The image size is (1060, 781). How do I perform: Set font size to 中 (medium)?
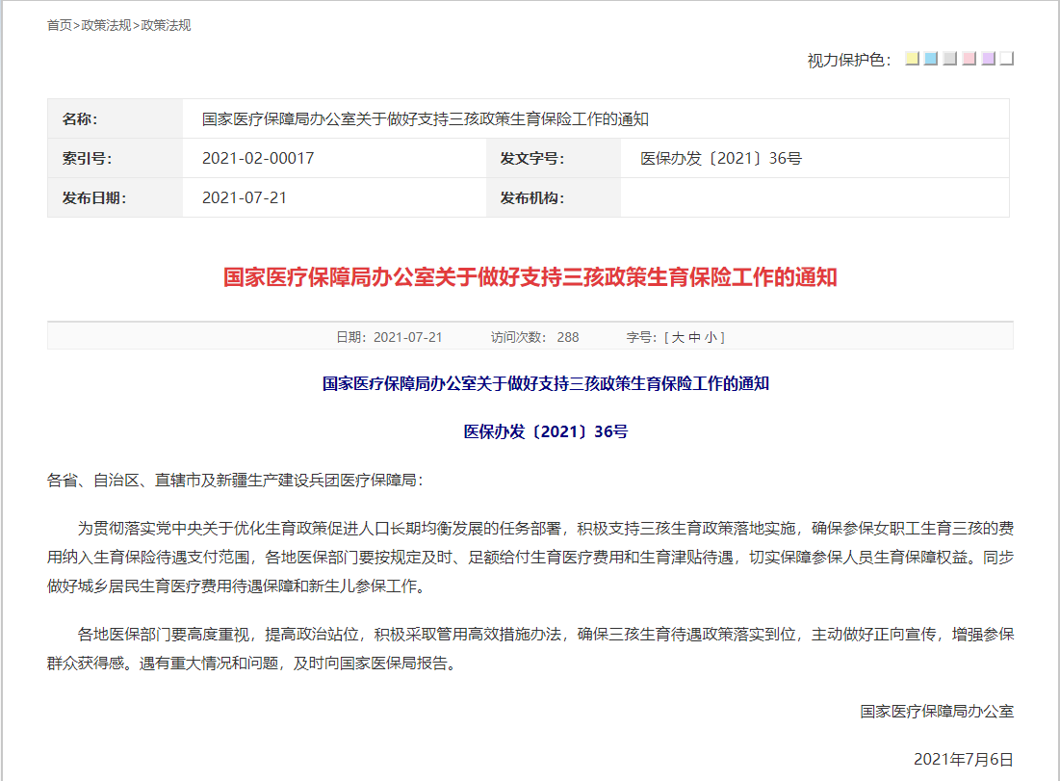tap(694, 337)
